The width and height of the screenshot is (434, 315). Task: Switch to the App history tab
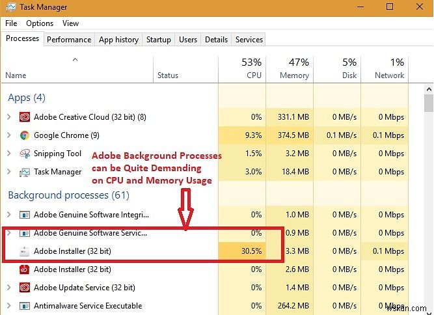coord(118,40)
